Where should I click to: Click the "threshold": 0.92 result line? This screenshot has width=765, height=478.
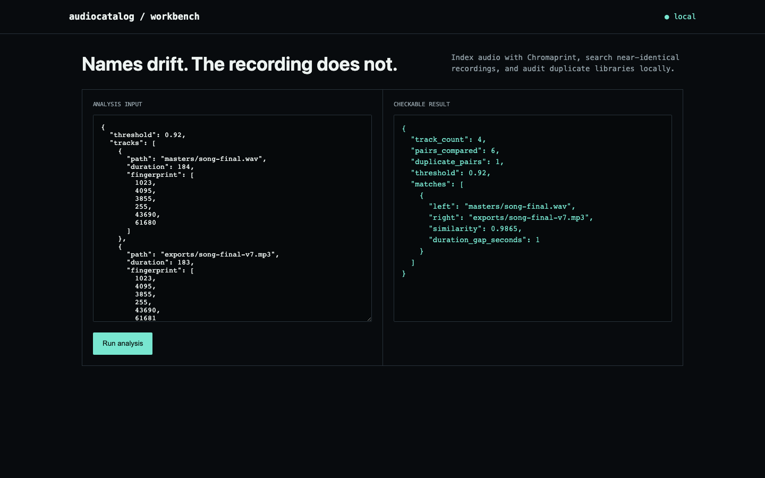coord(450,173)
